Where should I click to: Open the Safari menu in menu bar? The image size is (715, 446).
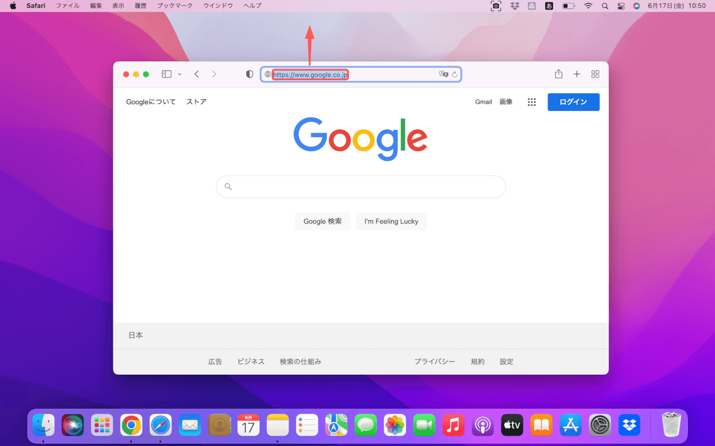(36, 6)
